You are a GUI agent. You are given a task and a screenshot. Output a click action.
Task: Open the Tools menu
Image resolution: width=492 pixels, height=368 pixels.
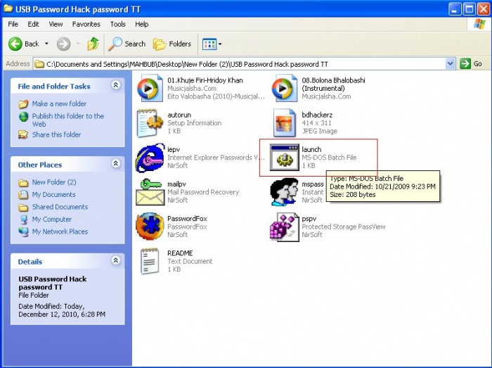pyautogui.click(x=117, y=24)
